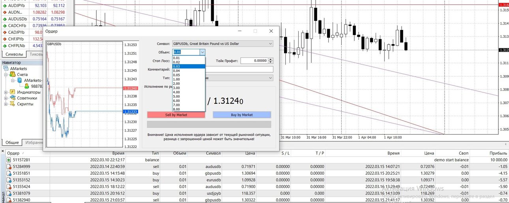Click the Скрипты scripts icon
509x203 pixels.
point(13,104)
